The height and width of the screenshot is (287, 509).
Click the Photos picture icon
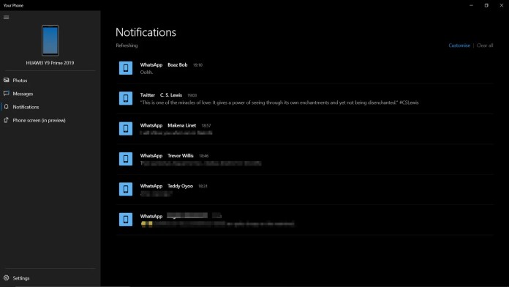coord(6,80)
